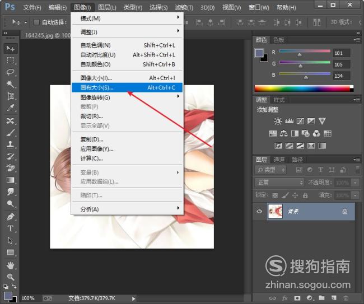Select the Hand tool

10,265
